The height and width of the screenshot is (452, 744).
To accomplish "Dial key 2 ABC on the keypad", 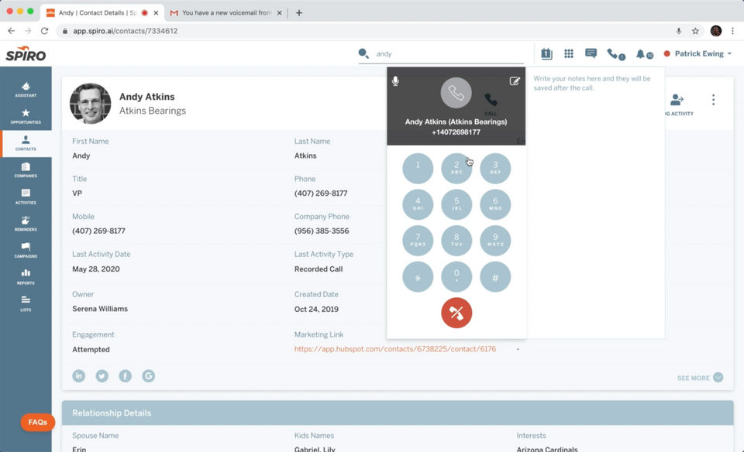I will tap(456, 168).
